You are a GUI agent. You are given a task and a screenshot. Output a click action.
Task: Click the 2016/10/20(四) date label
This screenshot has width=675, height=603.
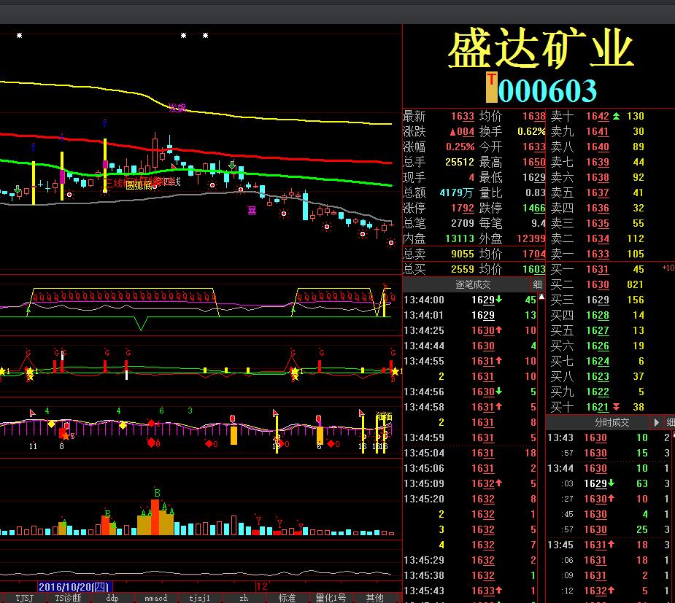pyautogui.click(x=74, y=587)
